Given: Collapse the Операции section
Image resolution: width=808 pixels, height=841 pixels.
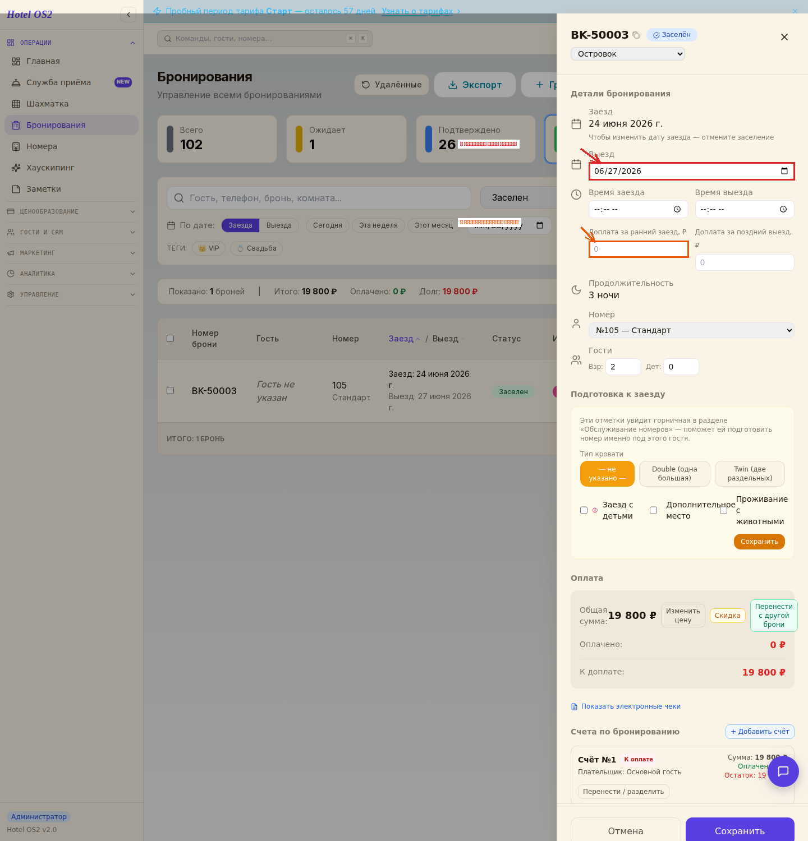Looking at the screenshot, I should pyautogui.click(x=71, y=43).
